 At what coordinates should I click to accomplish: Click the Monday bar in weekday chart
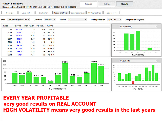tap(126, 42)
